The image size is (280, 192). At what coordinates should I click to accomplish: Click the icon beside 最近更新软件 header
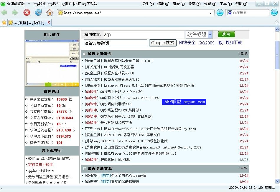point(85,54)
